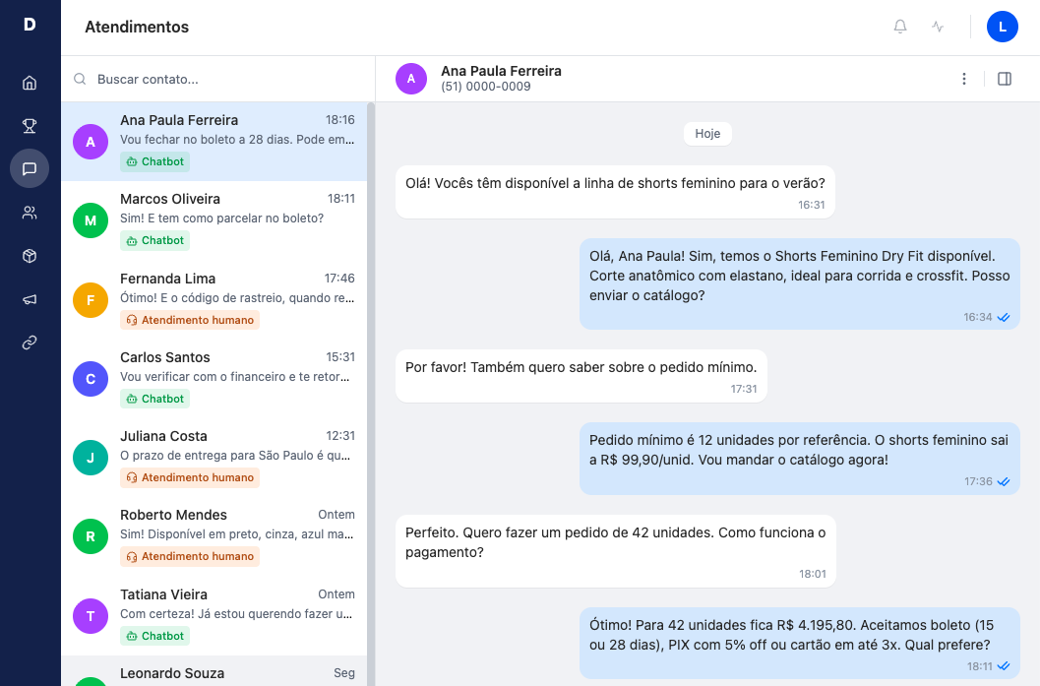Click the Buscar contato search field

click(216, 79)
